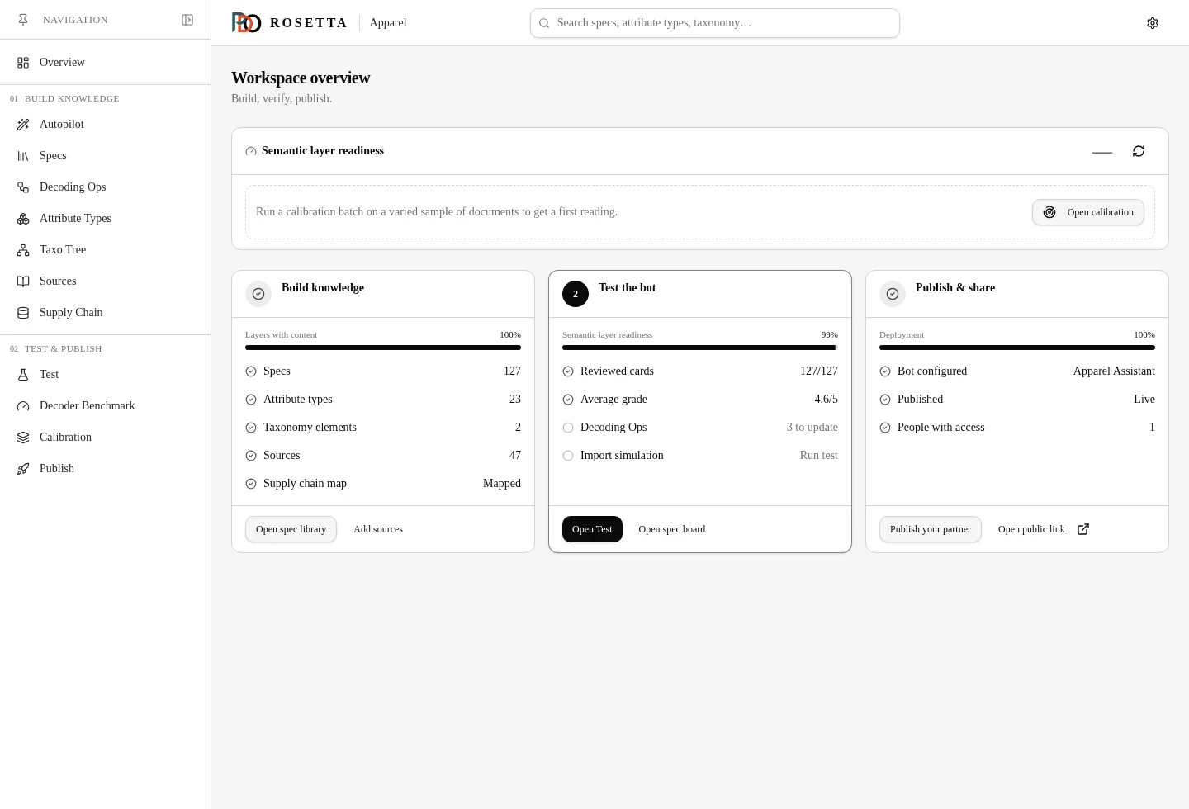Open Decoder Benchmark page
This screenshot has height=809, width=1189.
coord(106,406)
